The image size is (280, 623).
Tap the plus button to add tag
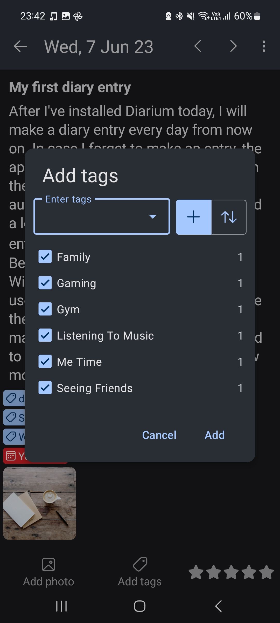(193, 217)
